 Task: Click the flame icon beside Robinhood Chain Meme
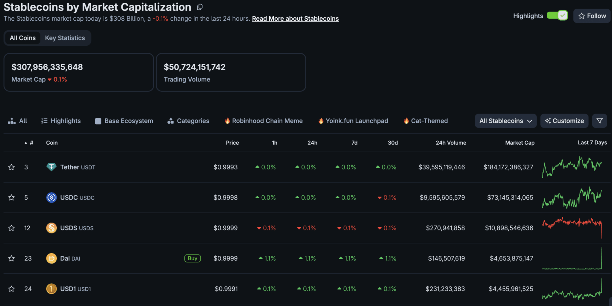(x=227, y=121)
